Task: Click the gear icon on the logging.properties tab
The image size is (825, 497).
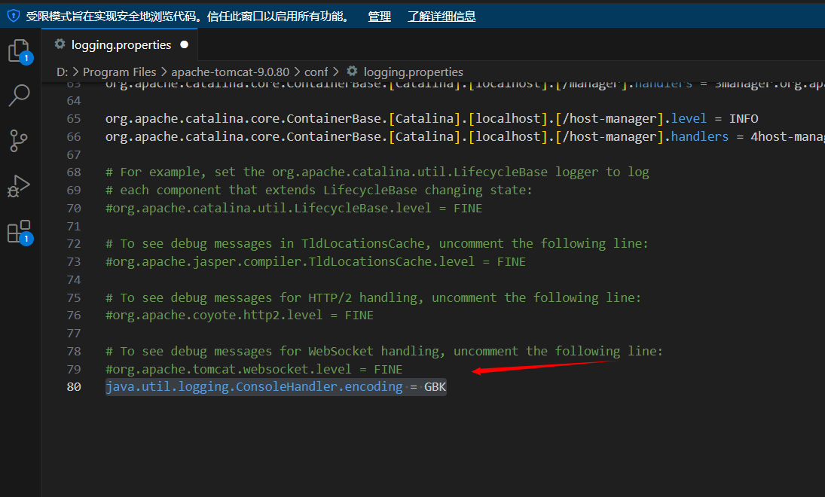Action: pyautogui.click(x=60, y=44)
